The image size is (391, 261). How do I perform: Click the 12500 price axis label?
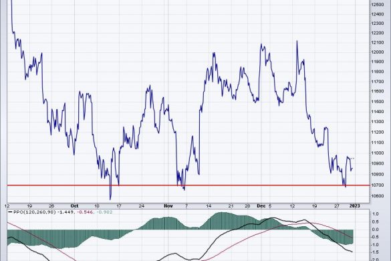click(x=378, y=5)
